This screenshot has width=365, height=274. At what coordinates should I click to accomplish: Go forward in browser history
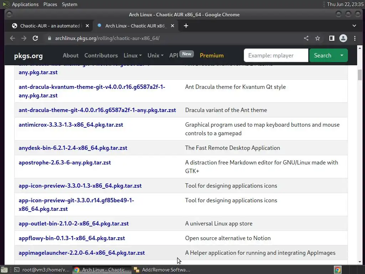(24, 38)
